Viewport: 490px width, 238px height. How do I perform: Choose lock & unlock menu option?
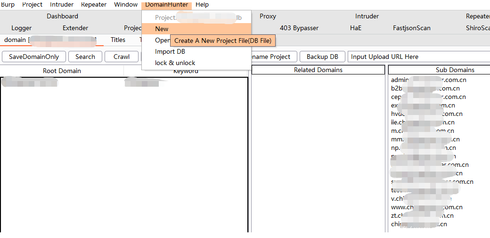tap(175, 63)
